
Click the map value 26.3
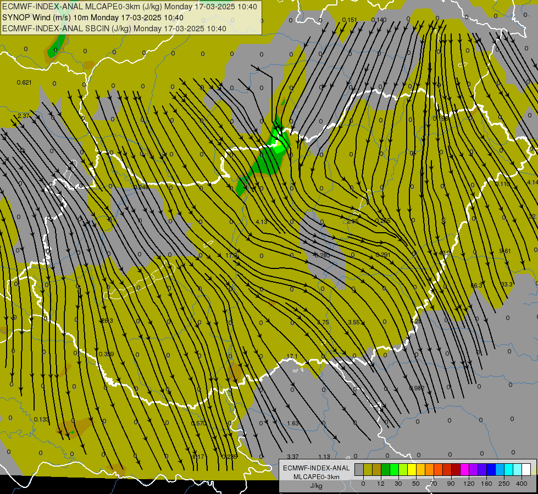pyautogui.click(x=107, y=321)
